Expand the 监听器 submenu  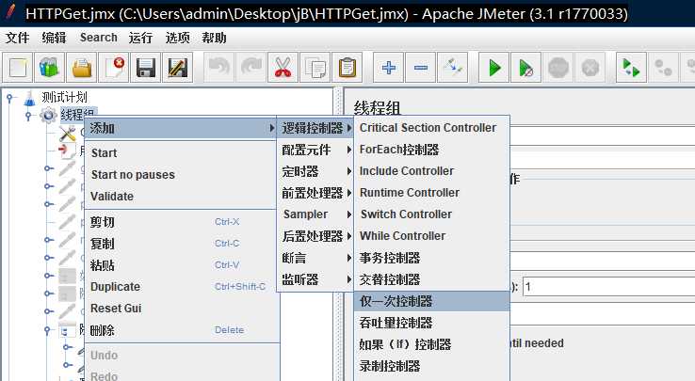315,279
